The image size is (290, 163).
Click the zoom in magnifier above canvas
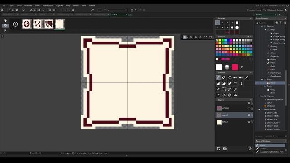pos(200,38)
